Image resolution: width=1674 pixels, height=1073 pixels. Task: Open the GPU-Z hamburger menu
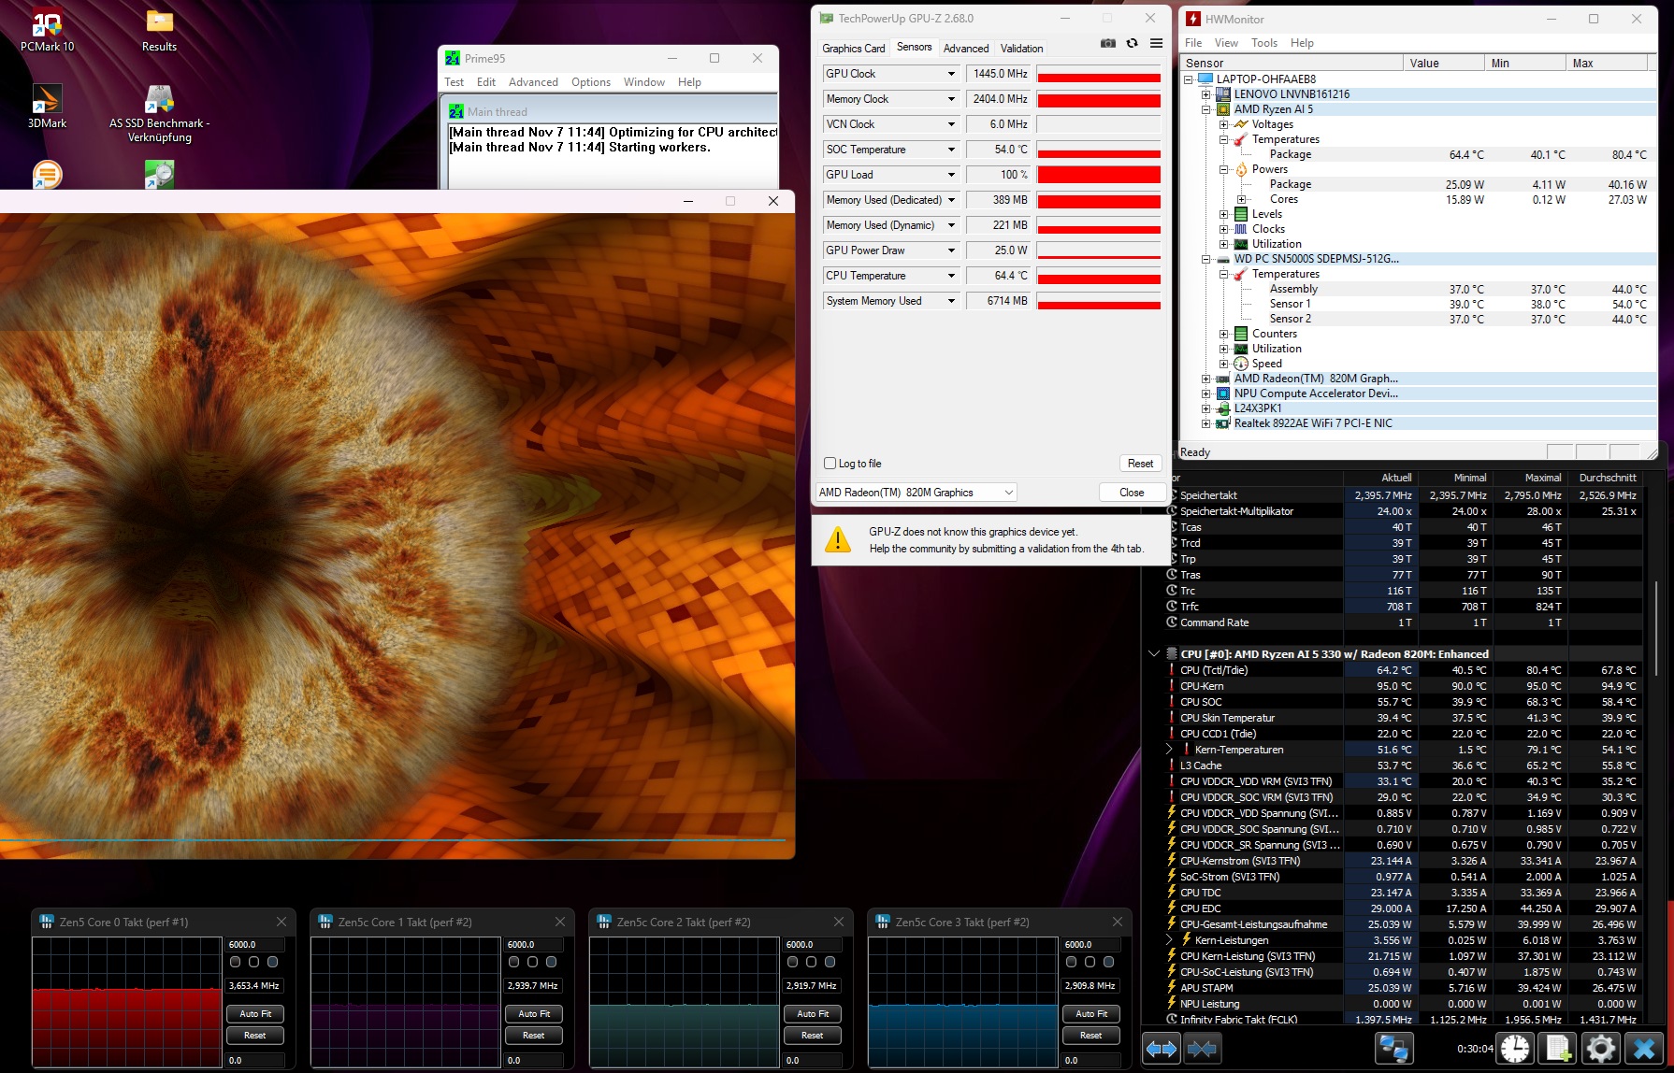pyautogui.click(x=1156, y=43)
